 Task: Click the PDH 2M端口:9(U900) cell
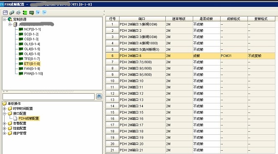click(142, 74)
